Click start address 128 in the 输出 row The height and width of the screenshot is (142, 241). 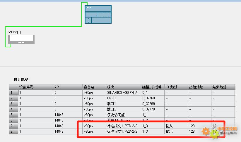click(199, 131)
